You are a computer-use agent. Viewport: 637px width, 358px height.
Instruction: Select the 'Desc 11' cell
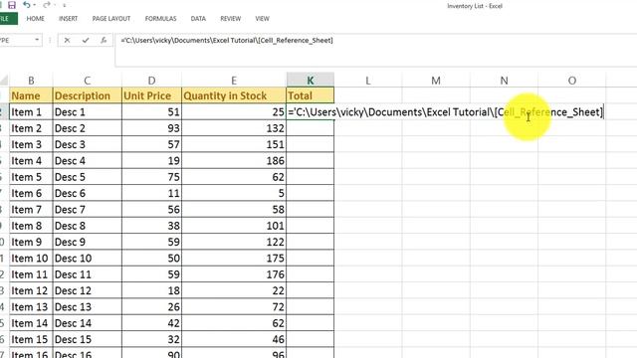point(87,274)
